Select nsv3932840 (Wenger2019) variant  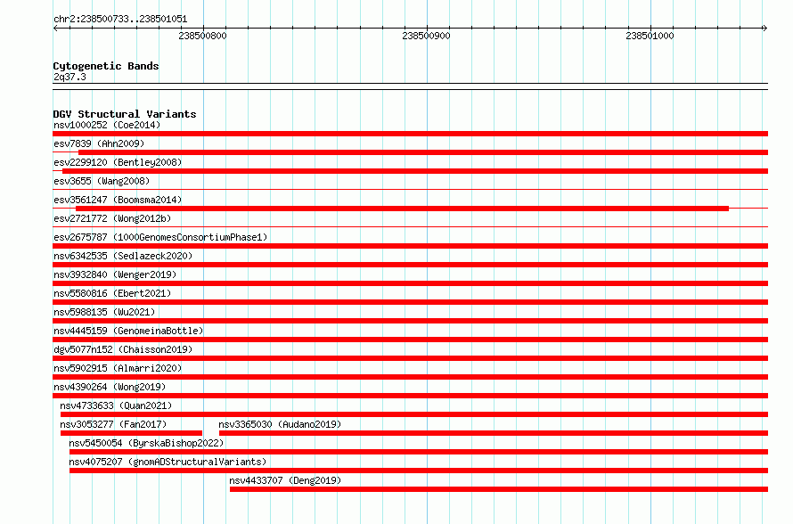pos(115,274)
